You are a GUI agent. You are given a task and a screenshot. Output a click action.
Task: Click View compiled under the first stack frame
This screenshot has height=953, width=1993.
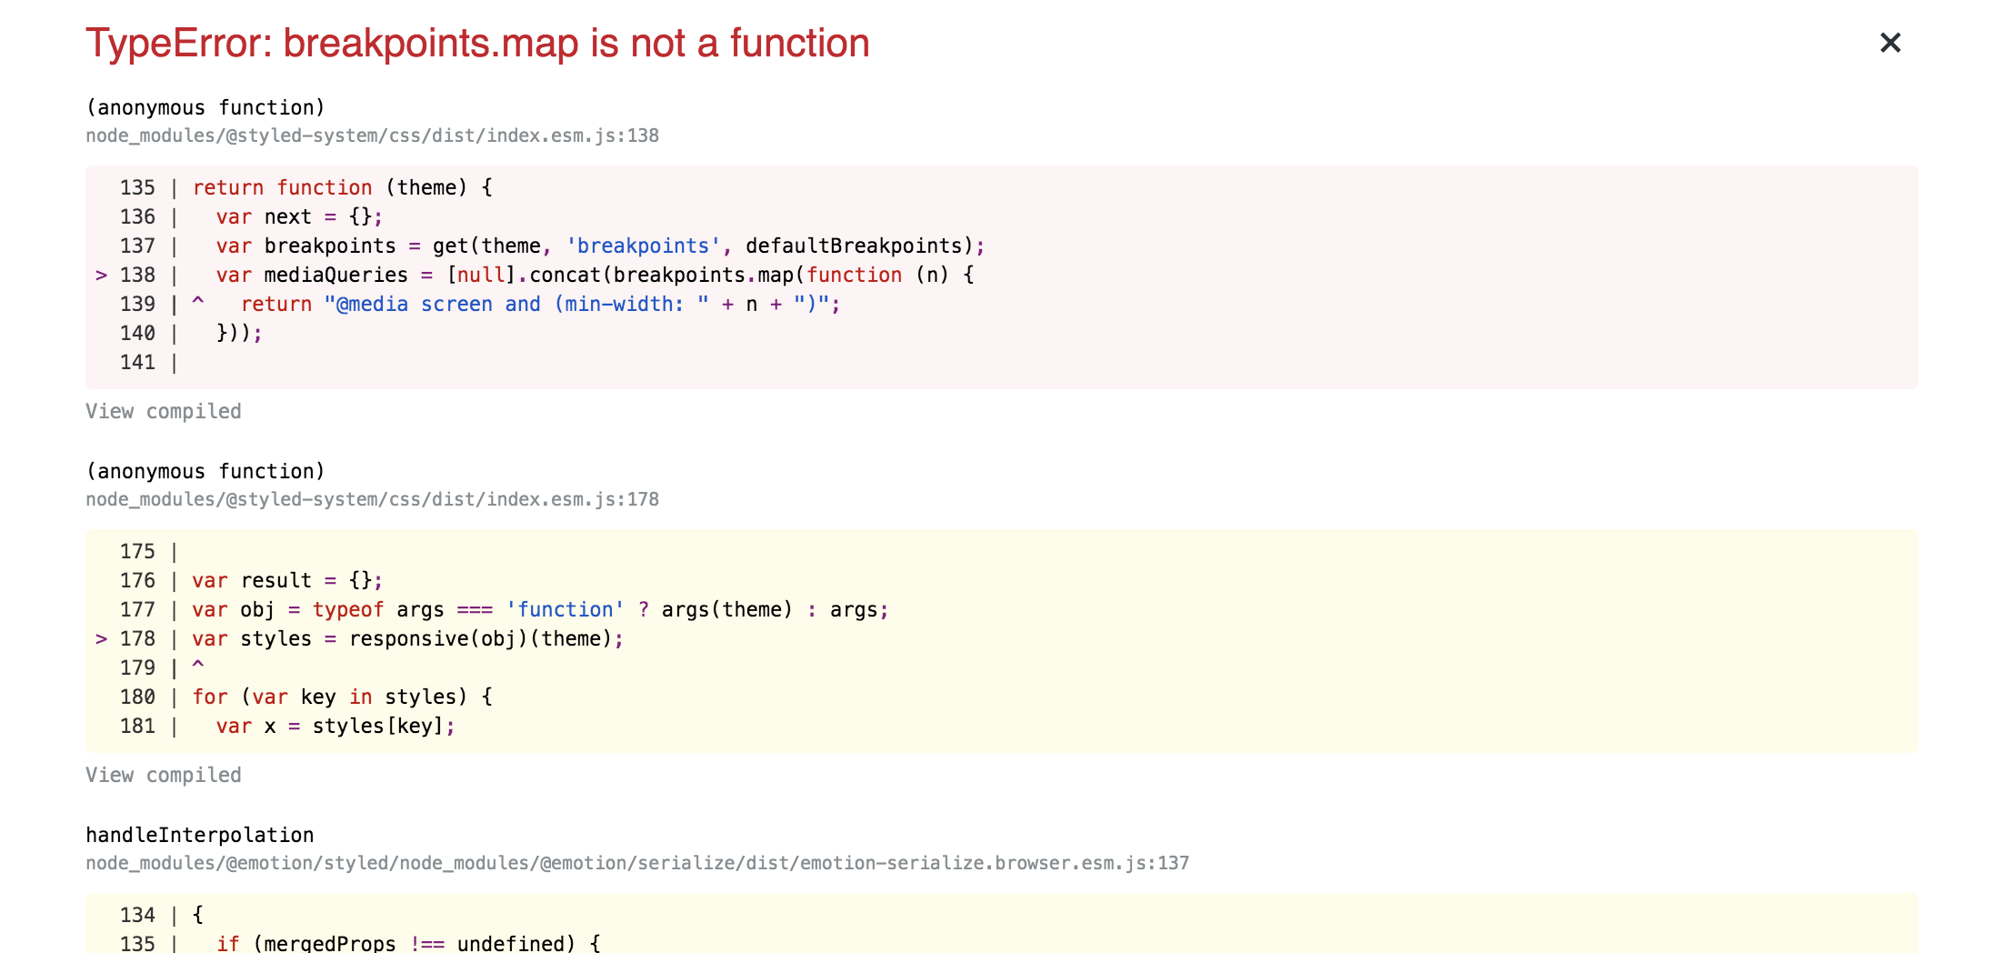[164, 411]
